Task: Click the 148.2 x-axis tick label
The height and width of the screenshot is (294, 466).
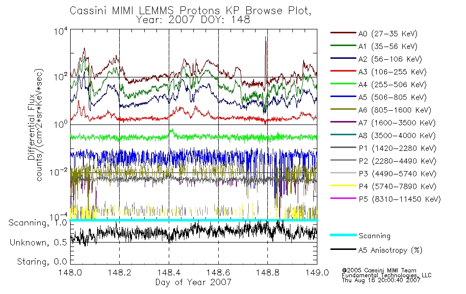Action: coord(120,272)
